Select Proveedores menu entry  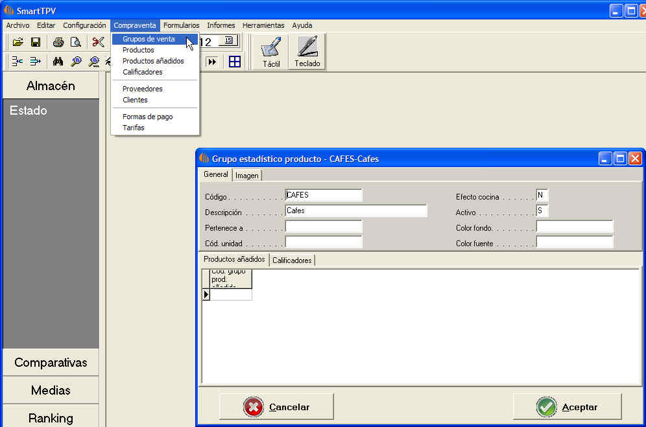click(155, 89)
